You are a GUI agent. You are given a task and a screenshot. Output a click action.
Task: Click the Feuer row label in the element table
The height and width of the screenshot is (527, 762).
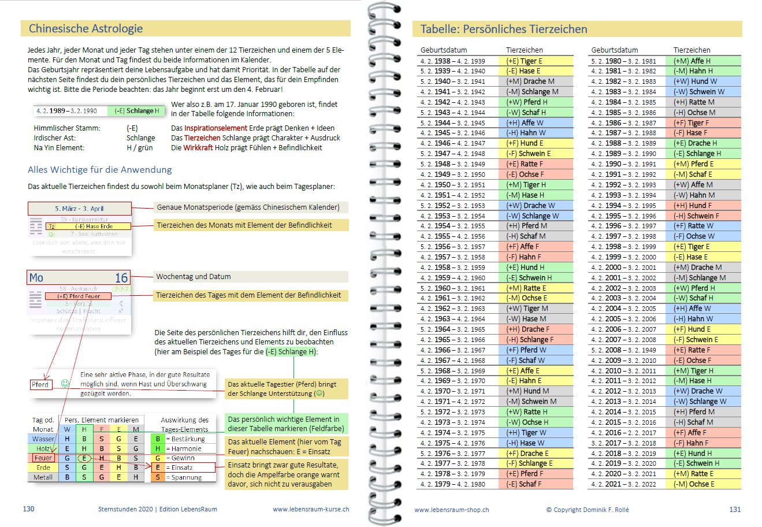[x=43, y=458]
